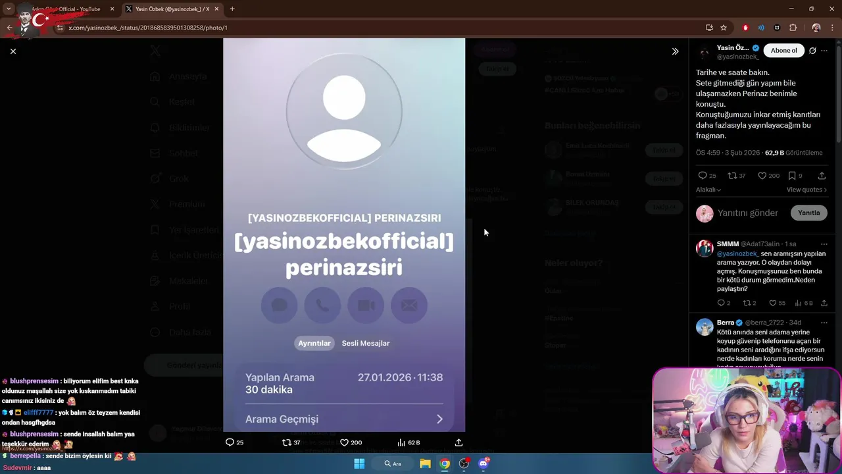Open Chrome's three-dot menu
Screen dimensions: 842x474
coord(832,28)
